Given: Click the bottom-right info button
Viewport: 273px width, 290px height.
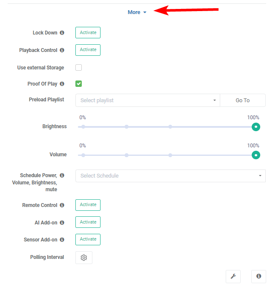Looking at the screenshot, I should pos(259,276).
